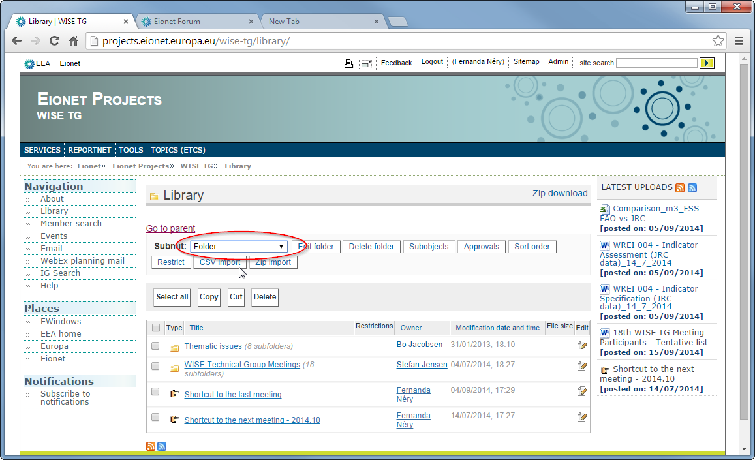
Task: Open the Sitemap link
Action: (527, 61)
